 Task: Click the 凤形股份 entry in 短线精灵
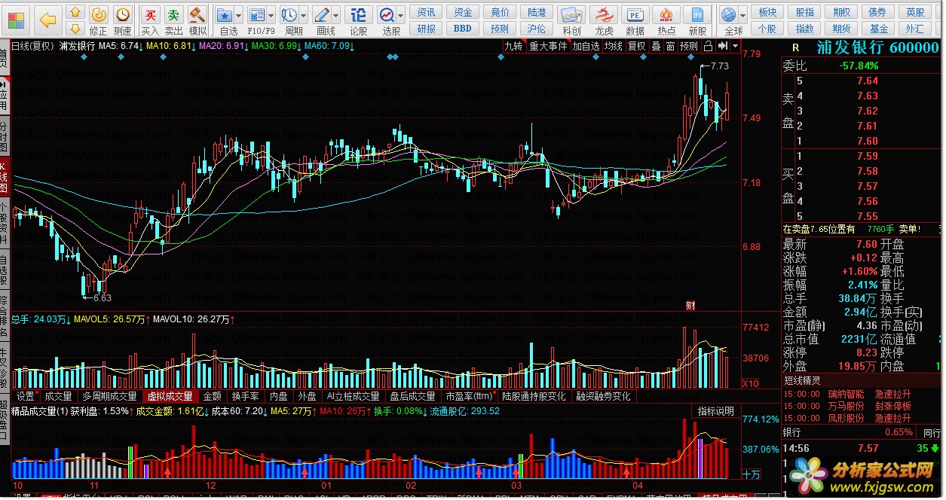tap(845, 418)
